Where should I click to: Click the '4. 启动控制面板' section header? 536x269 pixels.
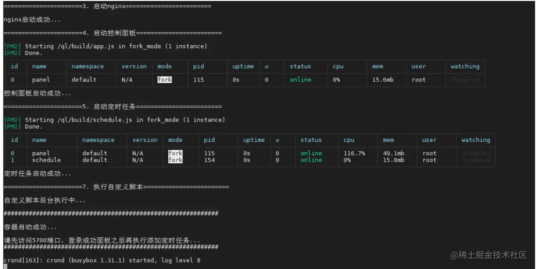113,33
